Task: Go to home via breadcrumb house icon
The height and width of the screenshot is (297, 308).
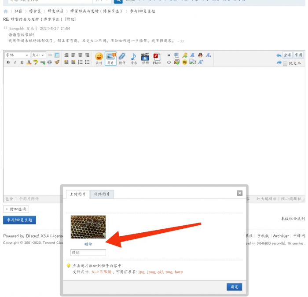Action: (6, 11)
